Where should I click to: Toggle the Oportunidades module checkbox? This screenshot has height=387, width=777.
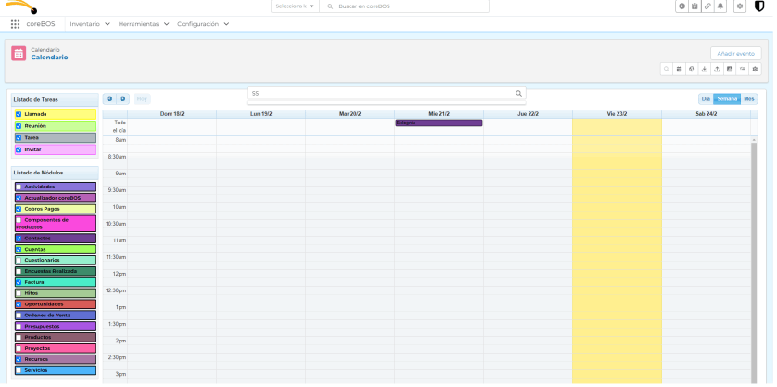click(19, 304)
